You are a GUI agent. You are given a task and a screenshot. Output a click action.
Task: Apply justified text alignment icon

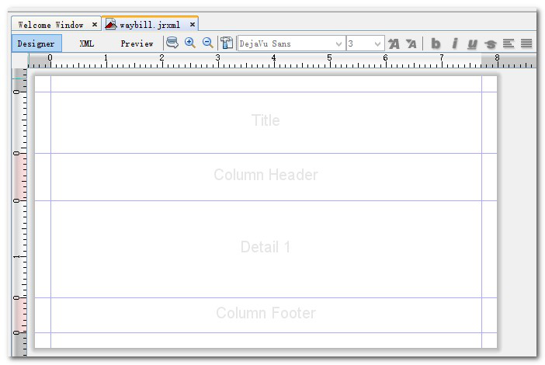click(x=526, y=44)
